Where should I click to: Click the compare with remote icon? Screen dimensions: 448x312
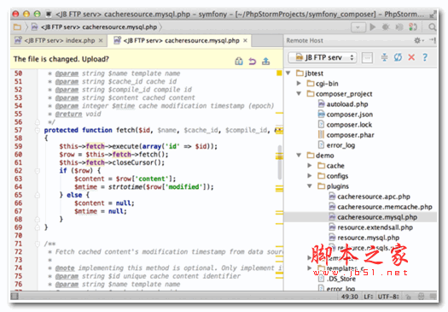[239, 62]
